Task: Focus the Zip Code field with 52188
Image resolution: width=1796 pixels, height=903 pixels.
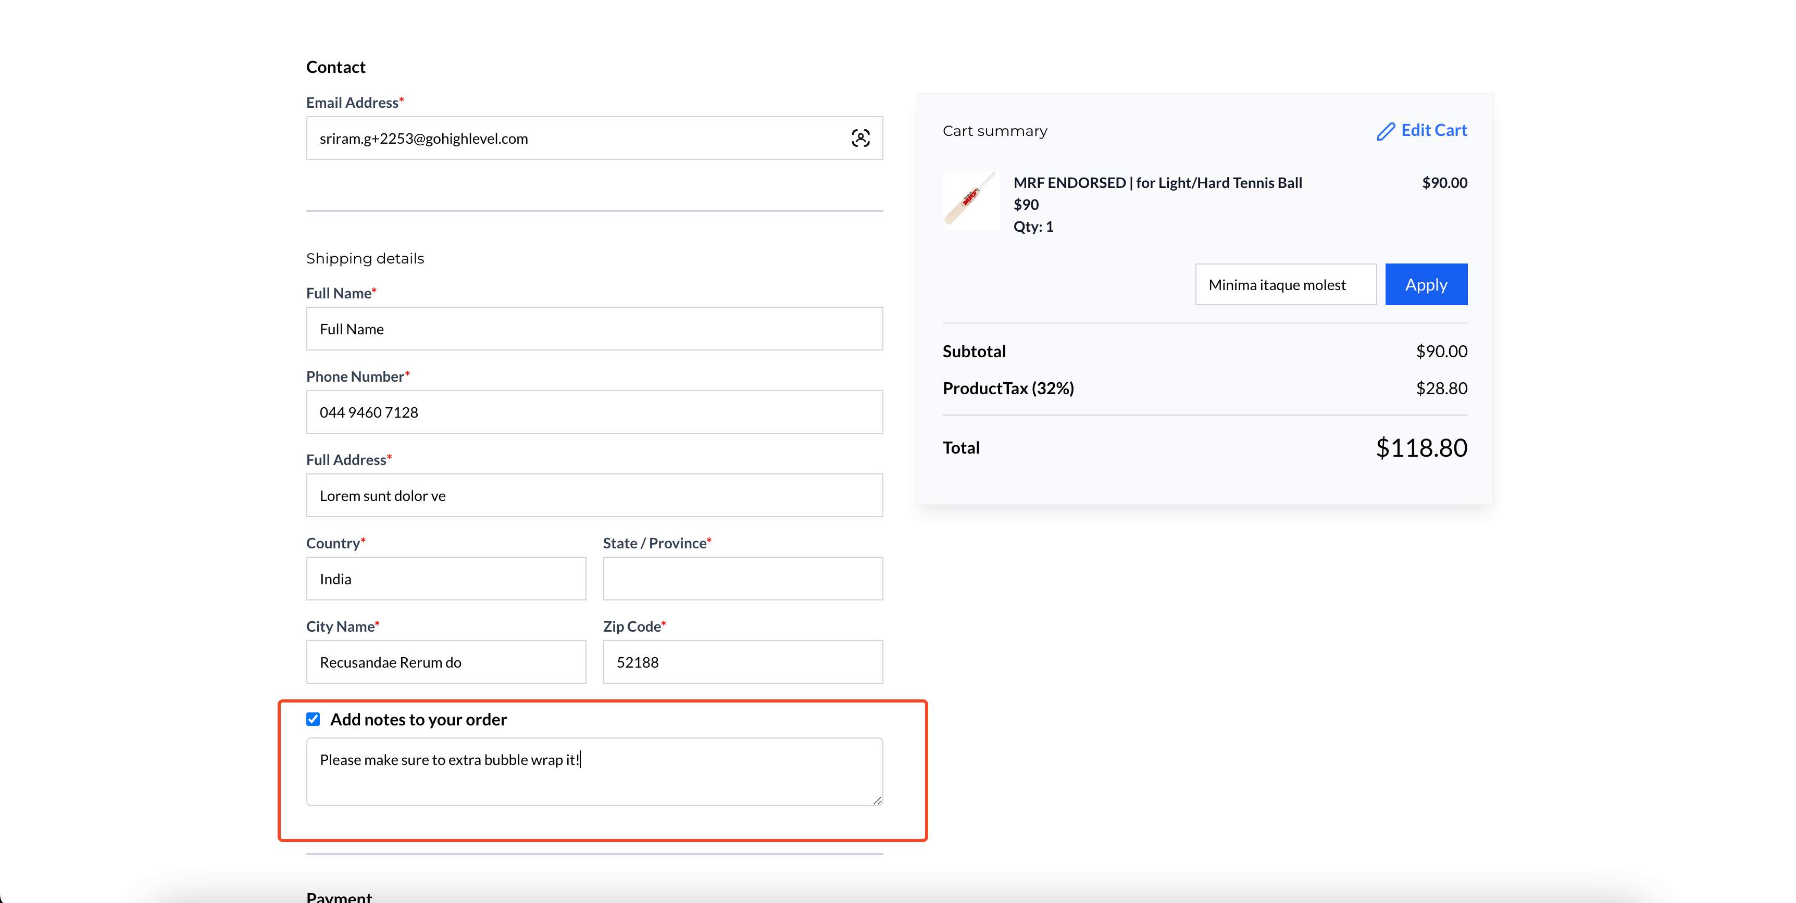Action: pos(743,662)
